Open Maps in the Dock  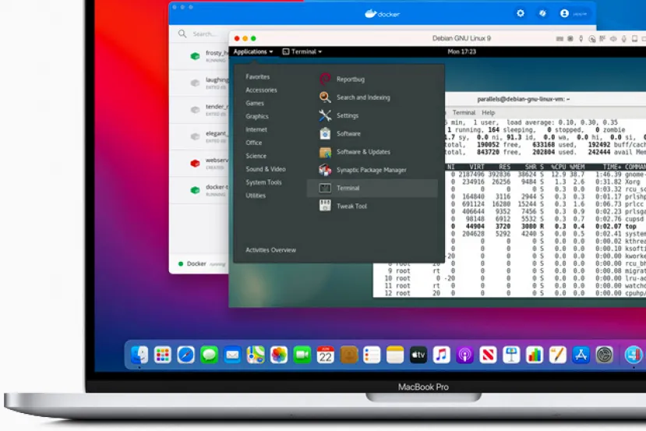[x=256, y=355]
